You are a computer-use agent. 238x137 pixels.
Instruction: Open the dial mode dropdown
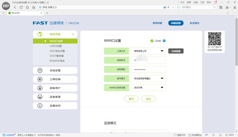tap(148, 79)
